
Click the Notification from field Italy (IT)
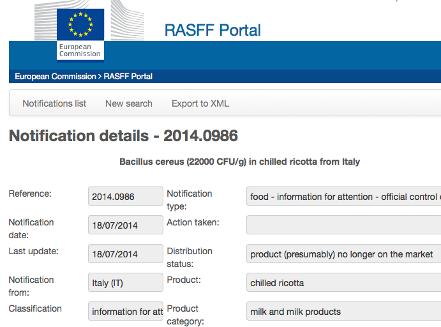[126, 283]
